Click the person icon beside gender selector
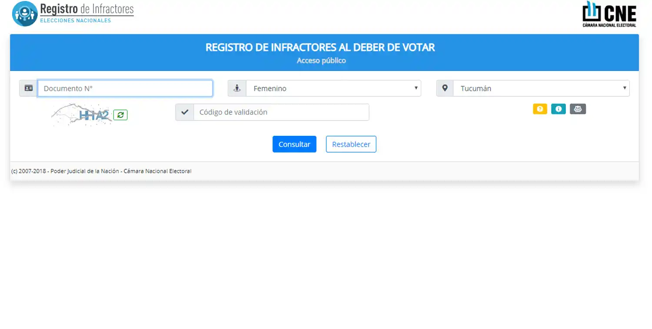The image size is (652, 329). [x=236, y=88]
